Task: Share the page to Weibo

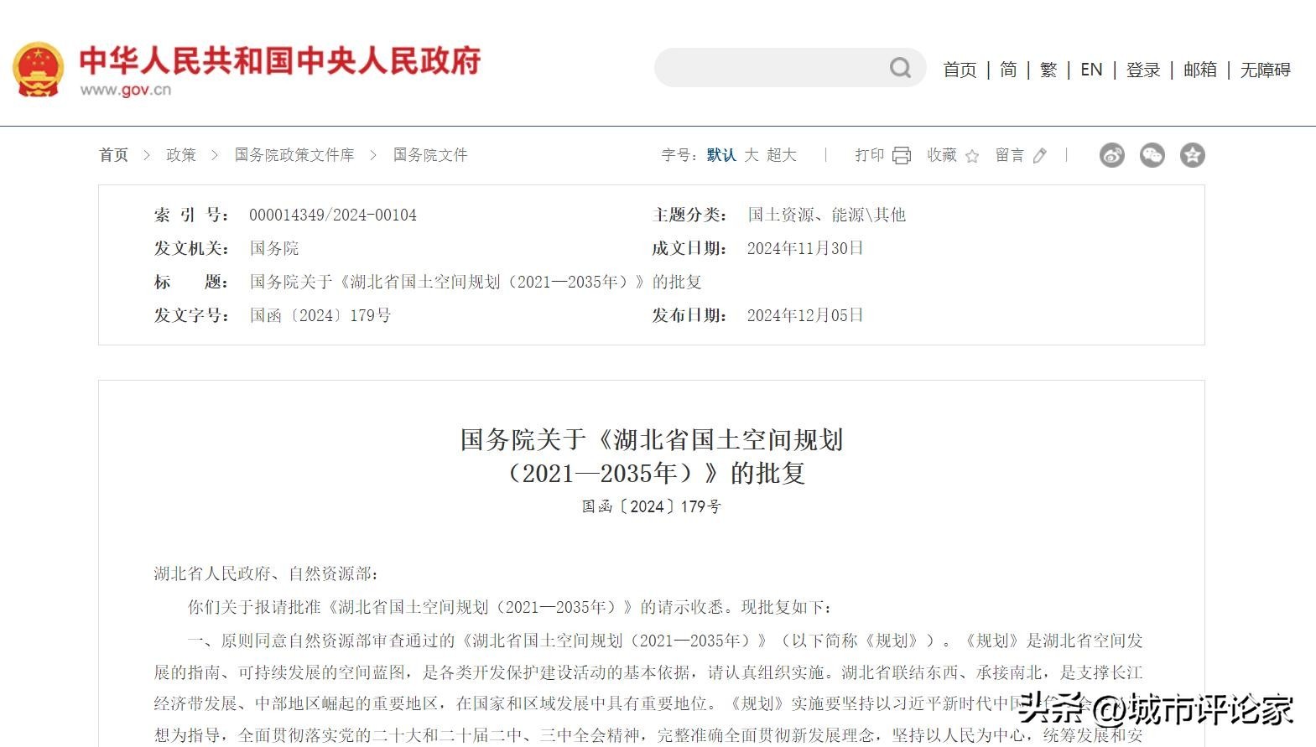Action: (1112, 155)
